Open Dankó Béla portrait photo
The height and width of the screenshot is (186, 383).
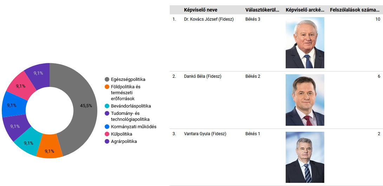tap(305, 100)
